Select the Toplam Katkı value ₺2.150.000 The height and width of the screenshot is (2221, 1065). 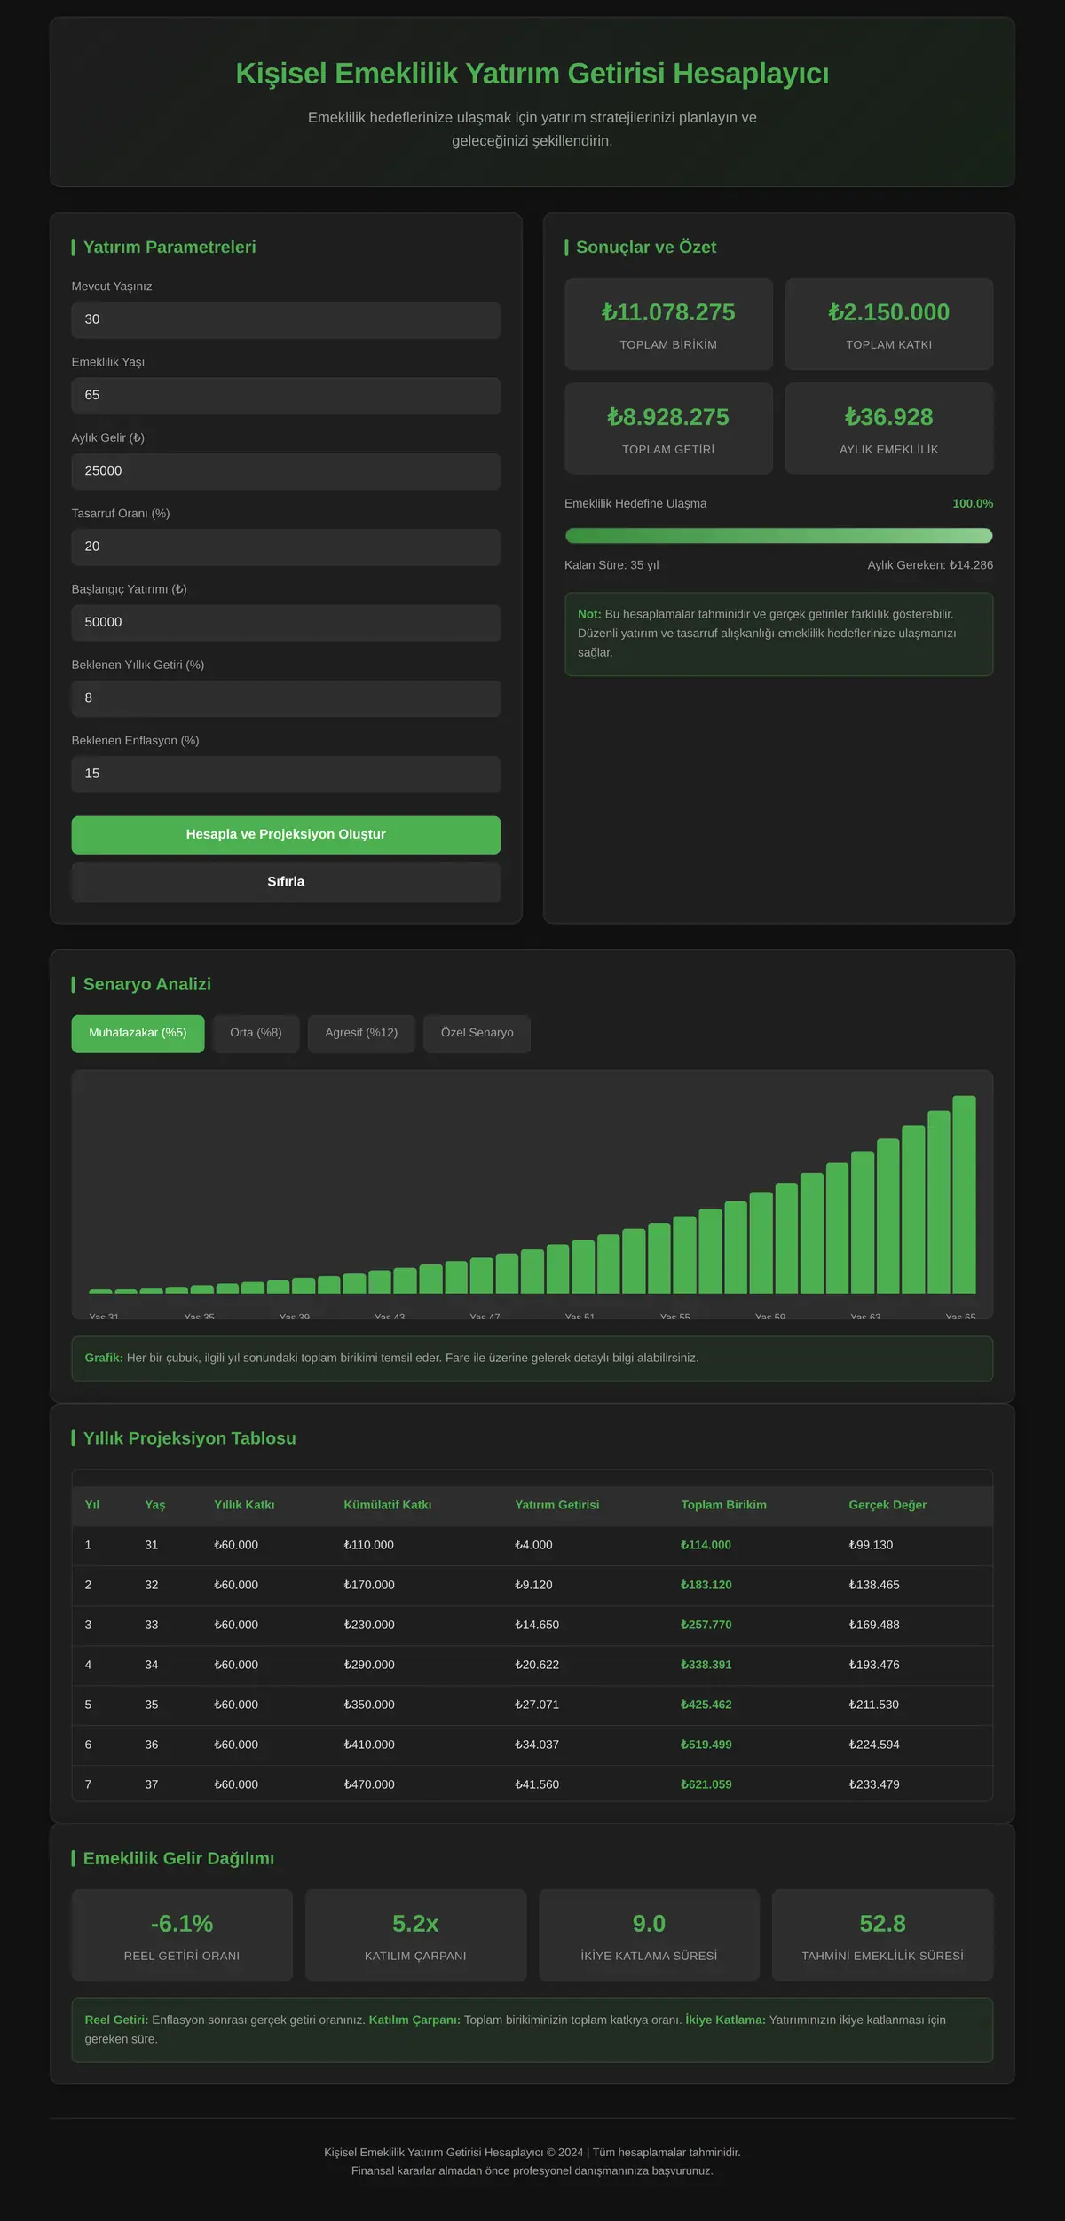click(888, 312)
